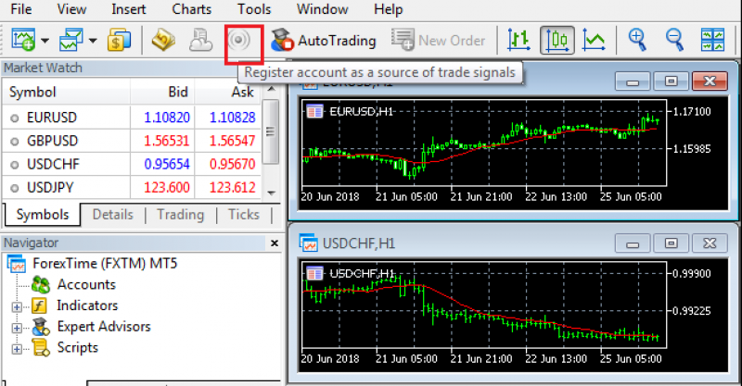Expand the Expert Advisors tree node
The height and width of the screenshot is (386, 742).
click(x=17, y=328)
